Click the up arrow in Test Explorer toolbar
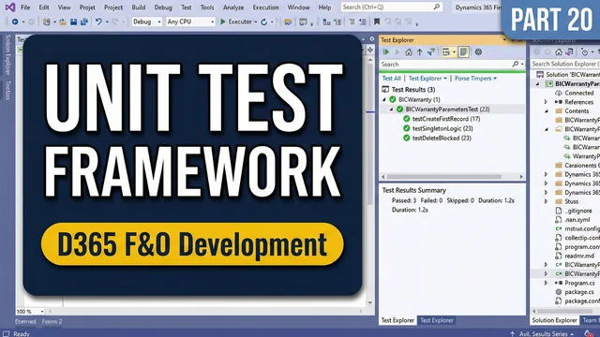 pyautogui.click(x=420, y=52)
